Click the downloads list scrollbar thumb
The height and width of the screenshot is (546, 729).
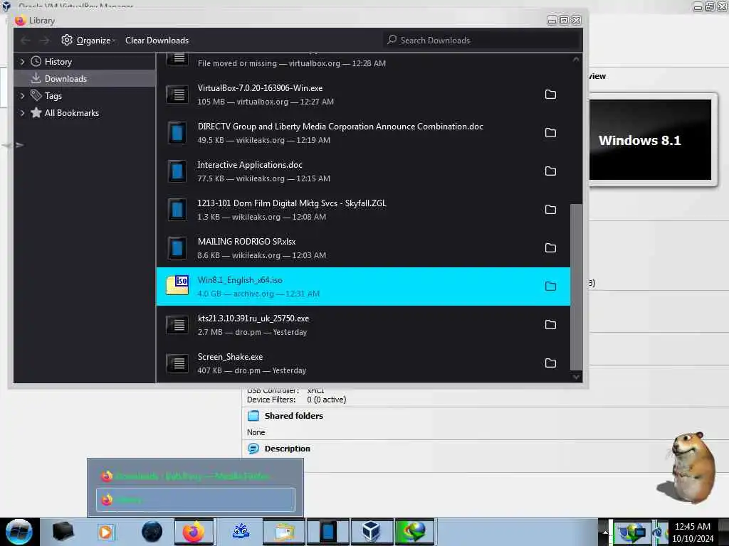click(576, 287)
